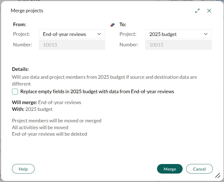Click the 'Details:' heading
Image resolution: width=224 pixels, height=182 pixels.
(x=20, y=69)
